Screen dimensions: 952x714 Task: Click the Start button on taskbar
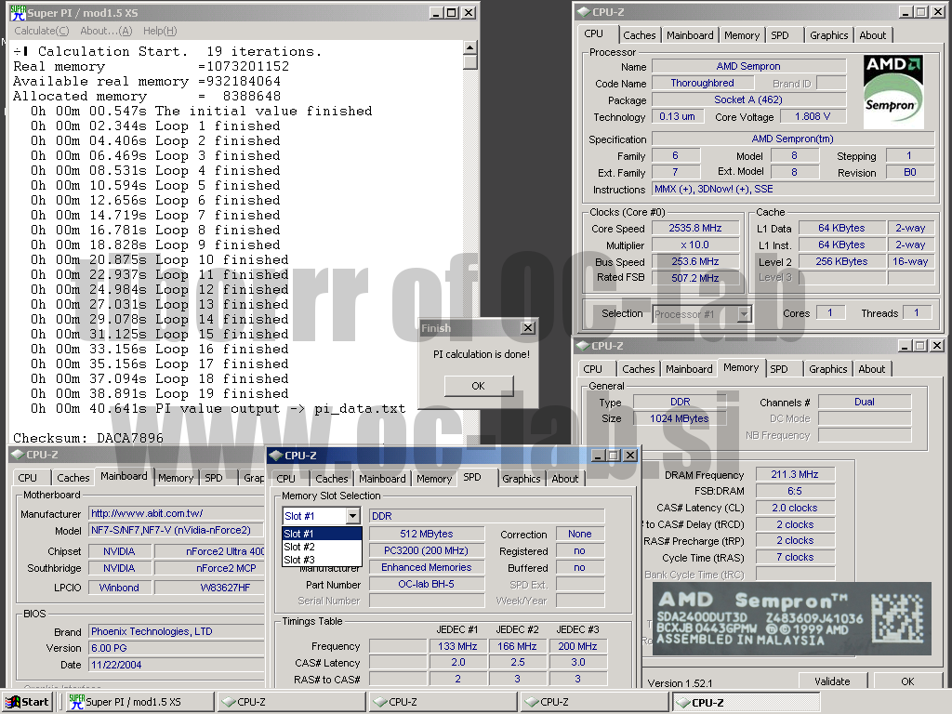(28, 702)
